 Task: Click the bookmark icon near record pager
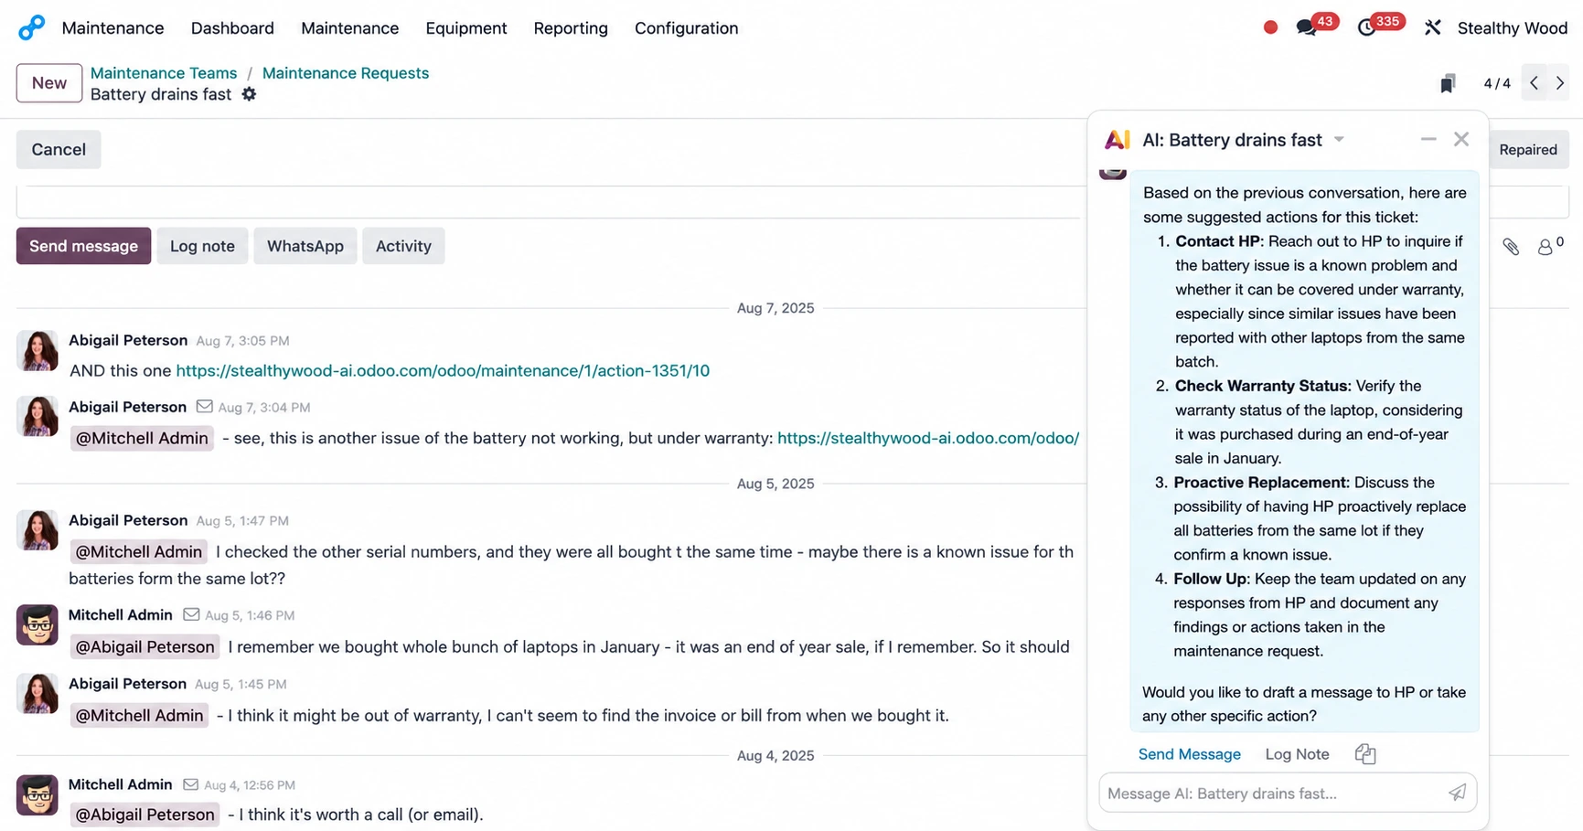(x=1448, y=83)
